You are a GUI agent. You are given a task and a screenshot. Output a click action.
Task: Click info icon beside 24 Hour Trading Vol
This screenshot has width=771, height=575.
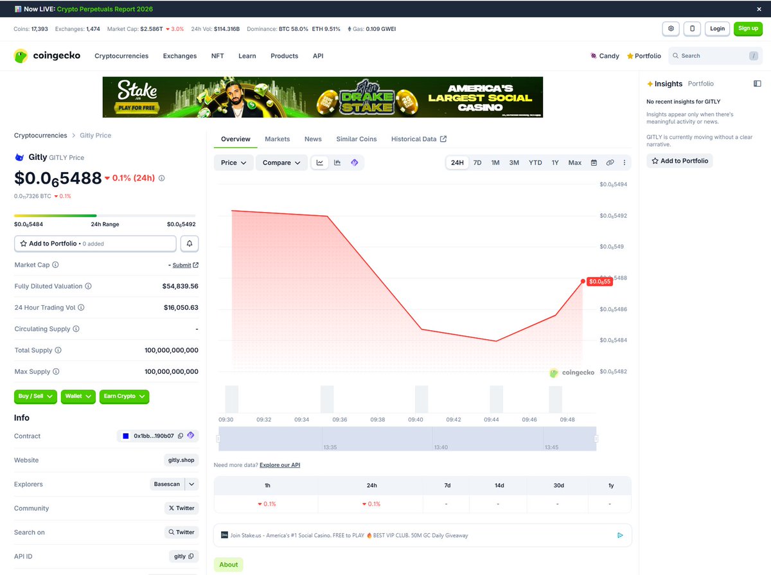coord(81,308)
